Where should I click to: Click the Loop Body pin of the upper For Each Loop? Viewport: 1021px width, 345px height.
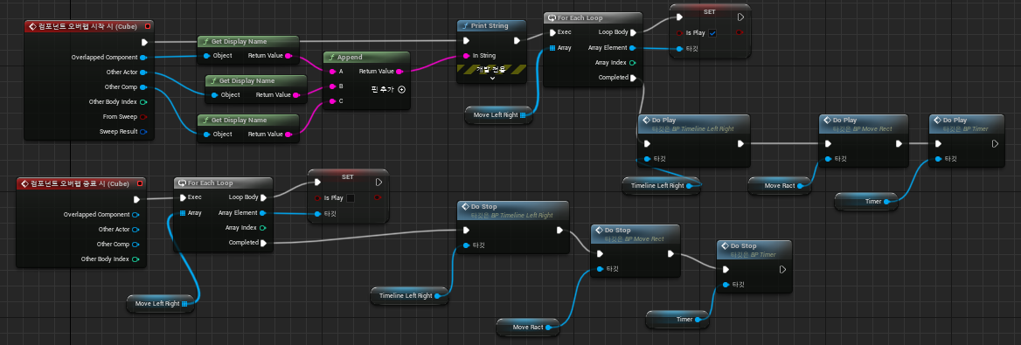(x=633, y=32)
